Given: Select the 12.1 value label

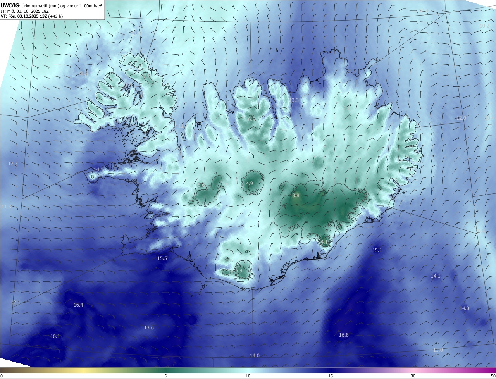Looking at the screenshot, I should point(15,303).
